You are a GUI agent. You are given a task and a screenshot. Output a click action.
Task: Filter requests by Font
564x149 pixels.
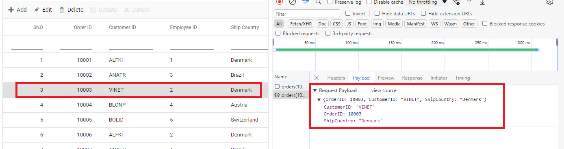pyautogui.click(x=362, y=24)
